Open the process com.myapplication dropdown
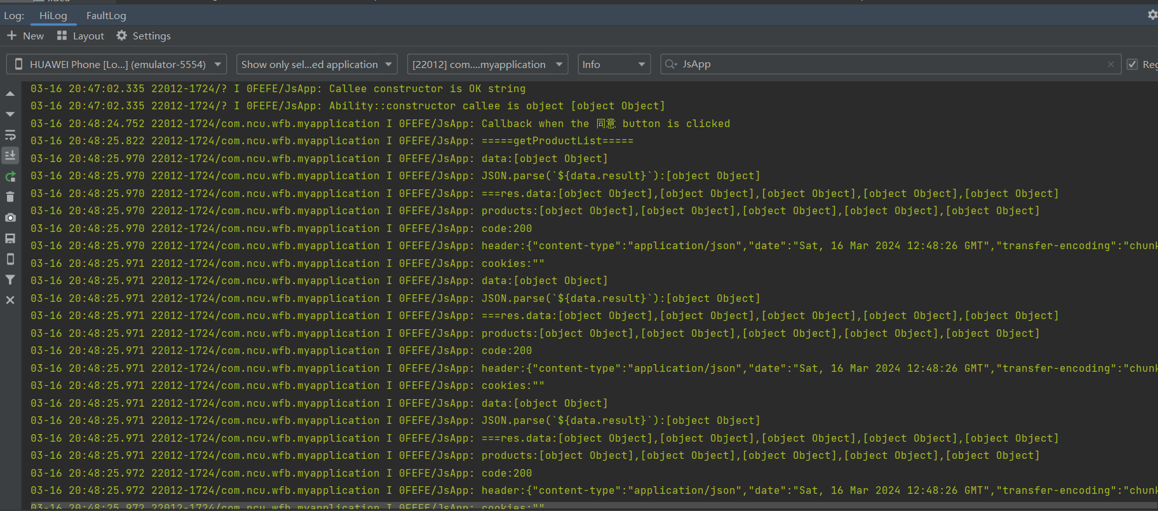1158x511 pixels. [487, 64]
